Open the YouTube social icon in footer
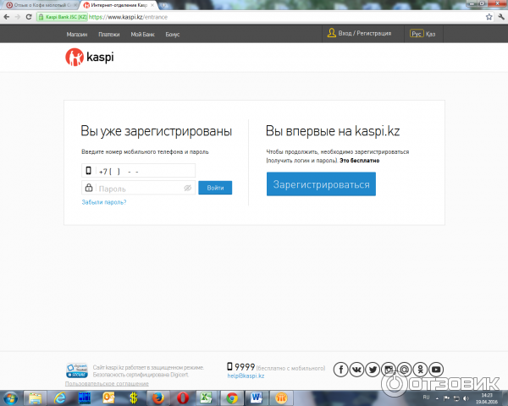 [436, 370]
